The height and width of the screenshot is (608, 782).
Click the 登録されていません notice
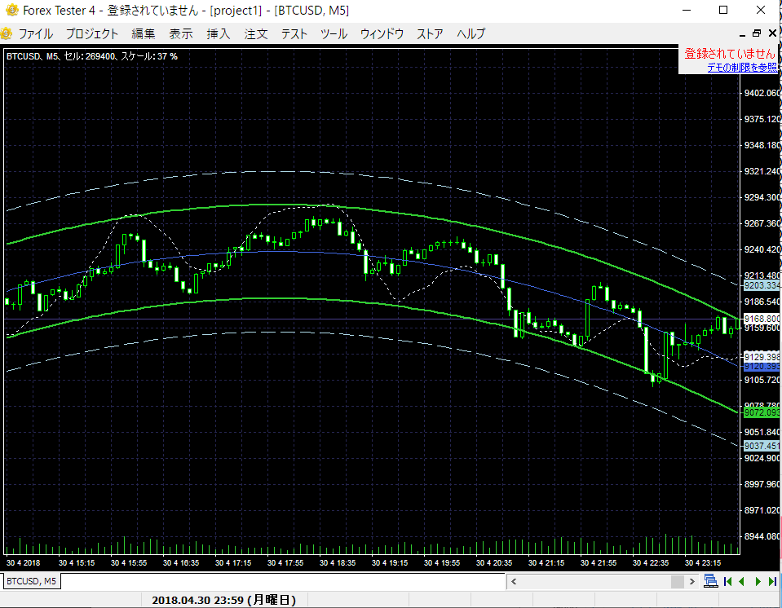pos(730,53)
